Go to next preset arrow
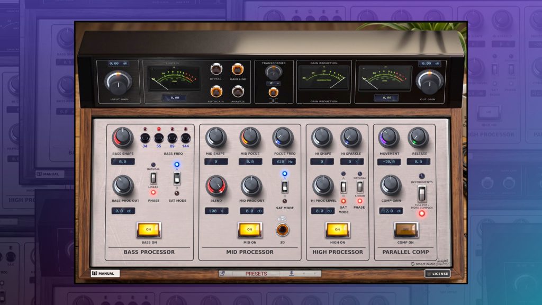Screen dimensions: 542x305 click(314, 274)
